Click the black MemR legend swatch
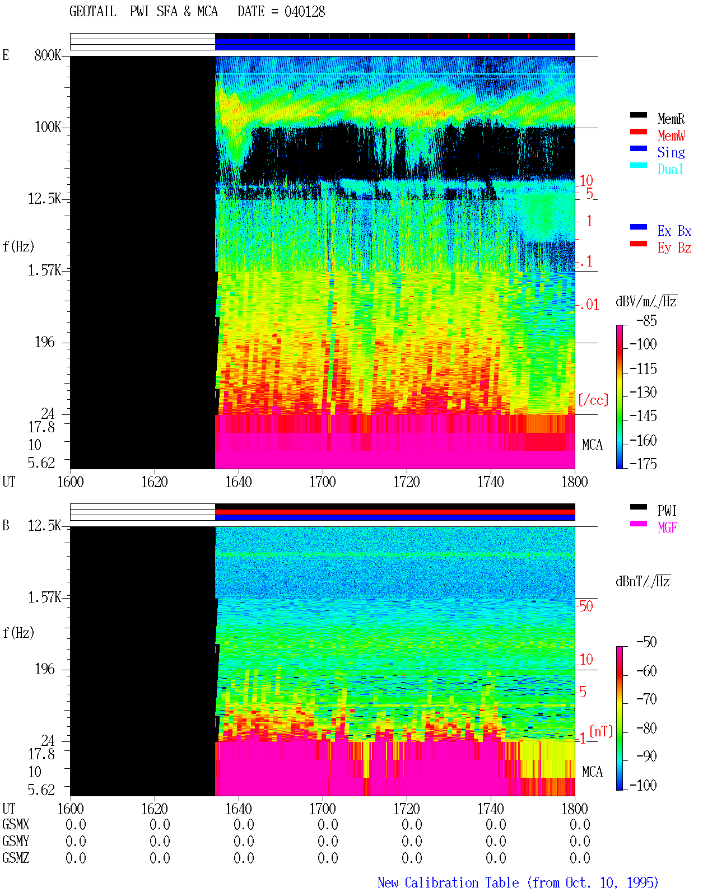Viewport: 717px width, 892px height. (x=639, y=115)
